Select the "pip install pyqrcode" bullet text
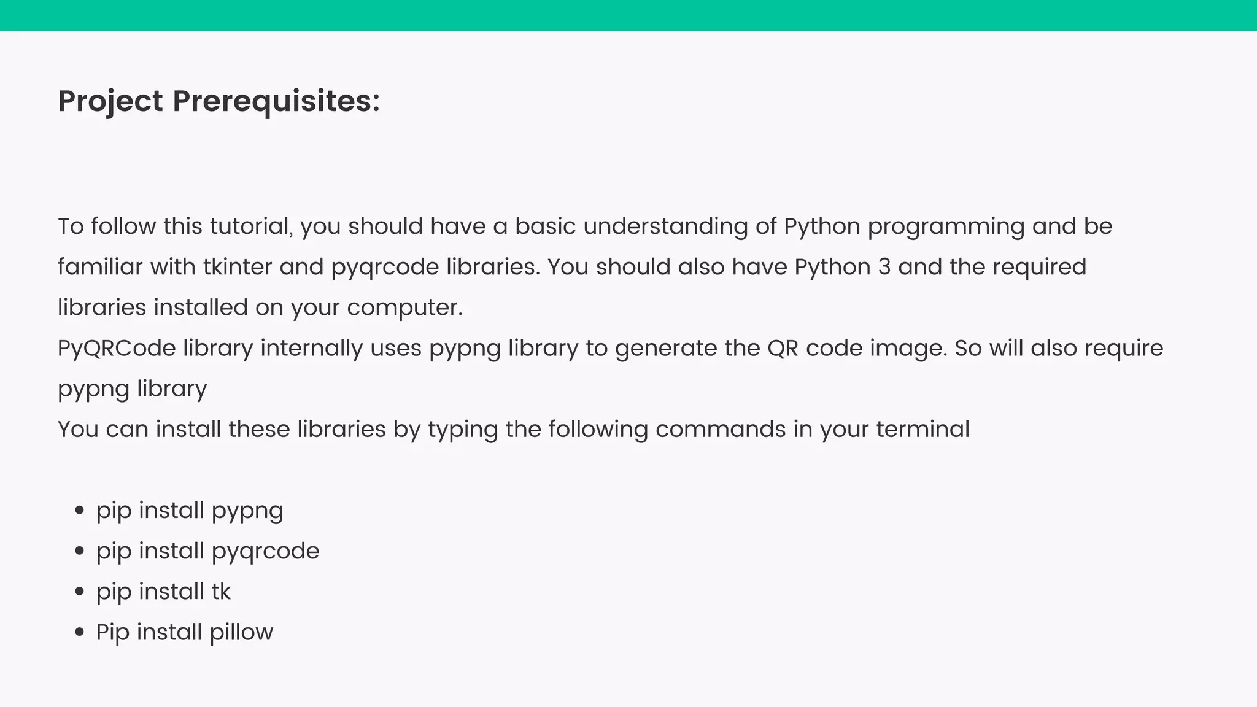This screenshot has height=707, width=1257. click(x=207, y=551)
